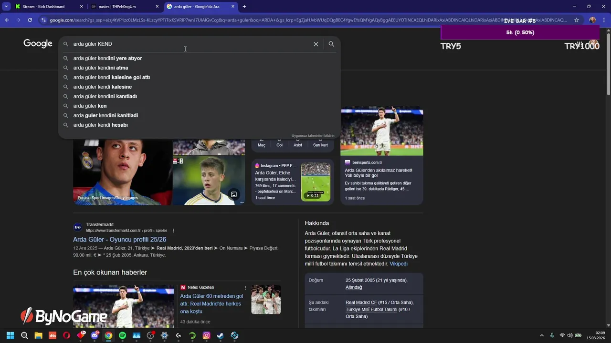Open the DTS app in taskbar

(53, 335)
